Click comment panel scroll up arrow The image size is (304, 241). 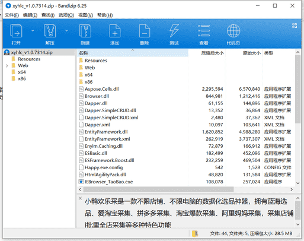298,198
